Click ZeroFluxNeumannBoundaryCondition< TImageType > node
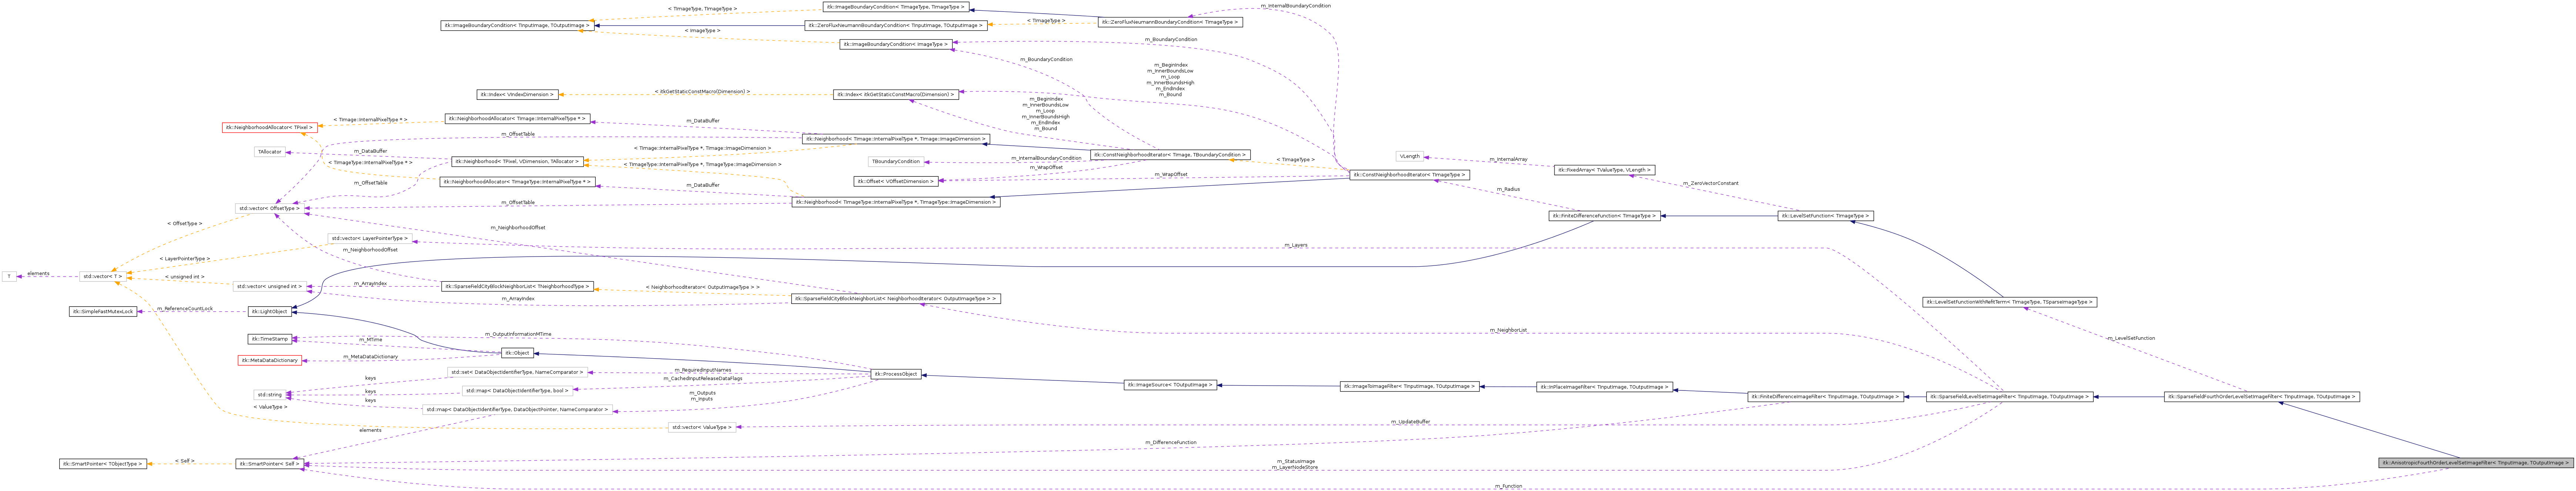Image resolution: width=2576 pixels, height=491 pixels. [x=1170, y=22]
